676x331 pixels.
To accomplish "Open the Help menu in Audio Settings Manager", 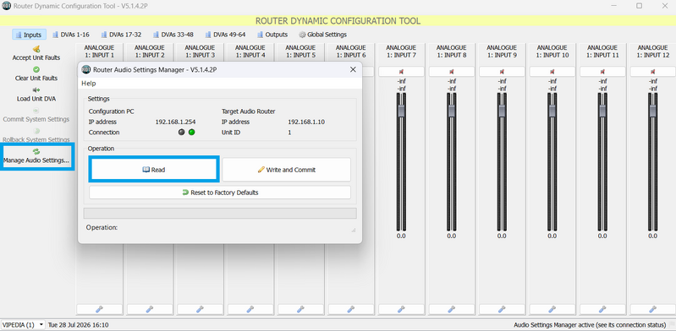I will [x=89, y=84].
